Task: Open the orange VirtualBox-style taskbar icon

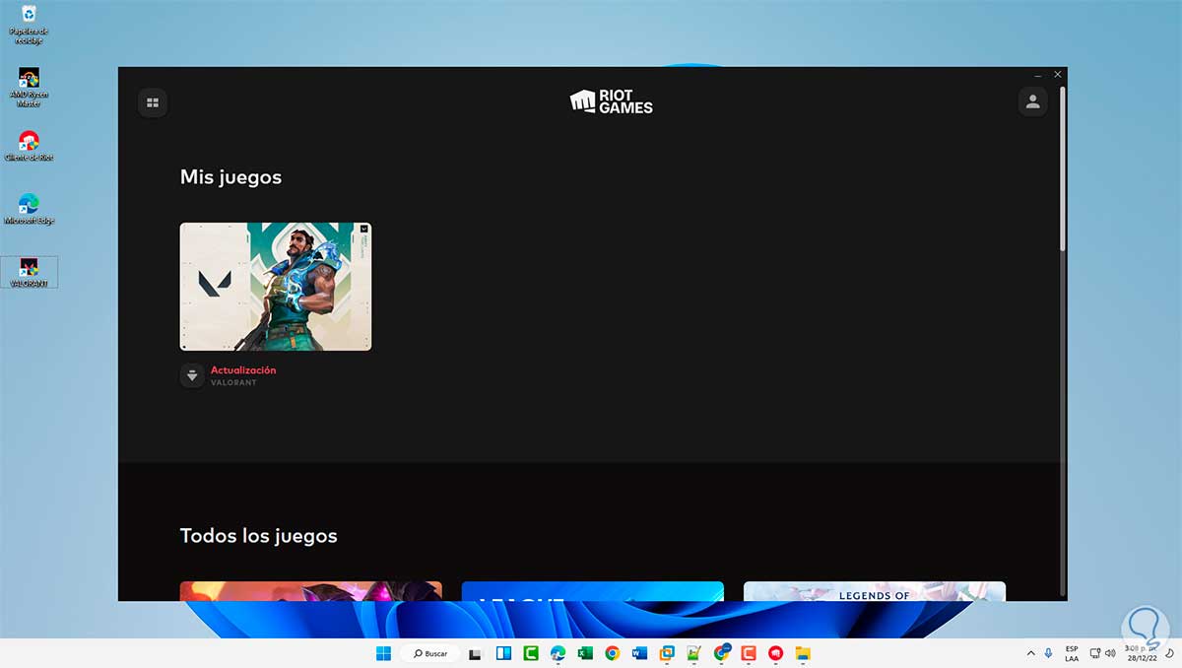Action: pyautogui.click(x=667, y=653)
